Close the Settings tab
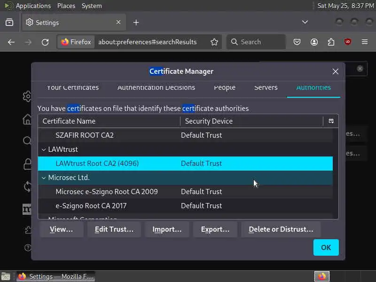The height and width of the screenshot is (282, 376). tap(118, 22)
